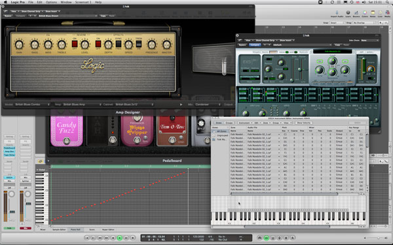
Task: Open the Window menu
Action: (66, 2)
